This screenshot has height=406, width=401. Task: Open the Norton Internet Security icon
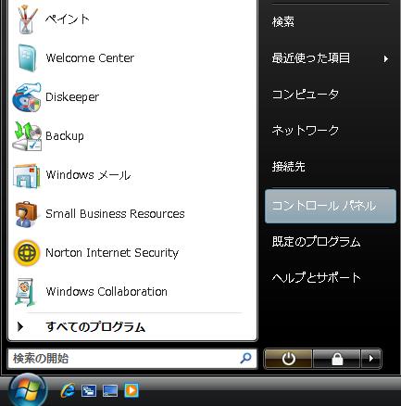coord(27,253)
